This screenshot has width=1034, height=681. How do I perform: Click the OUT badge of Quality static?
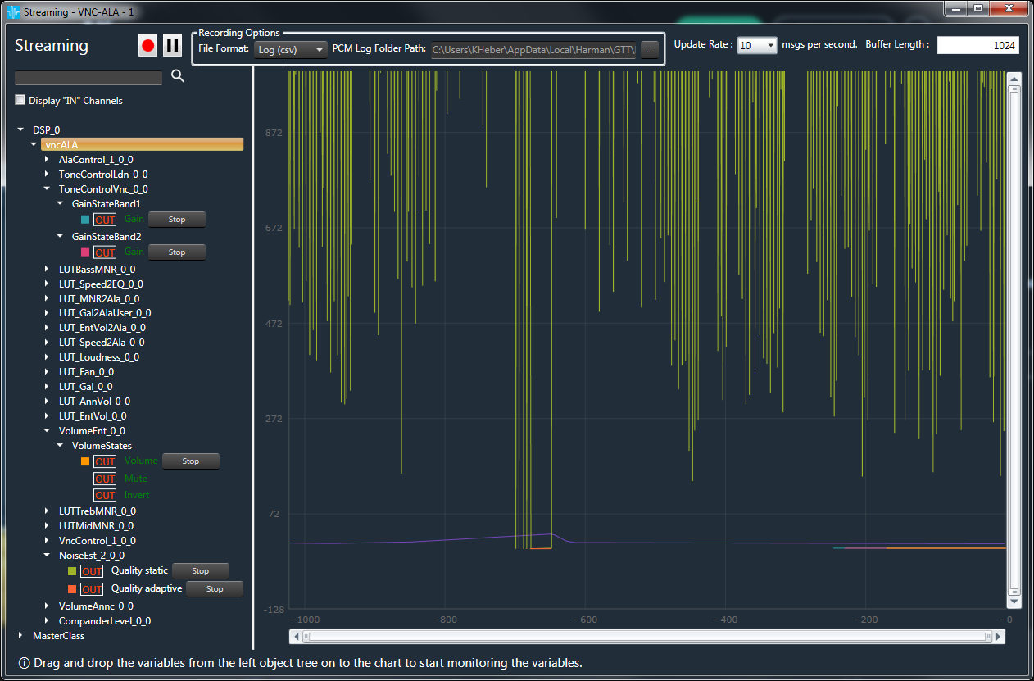click(x=92, y=571)
